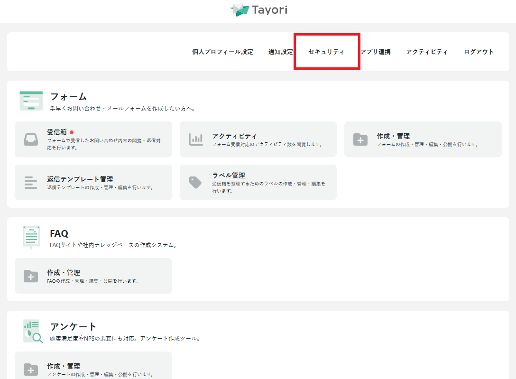Click the Tayori logo at top
Screen dimensions: 516x379
point(258,10)
